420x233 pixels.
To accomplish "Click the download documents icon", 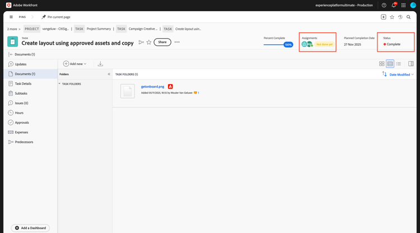I will click(x=100, y=64).
